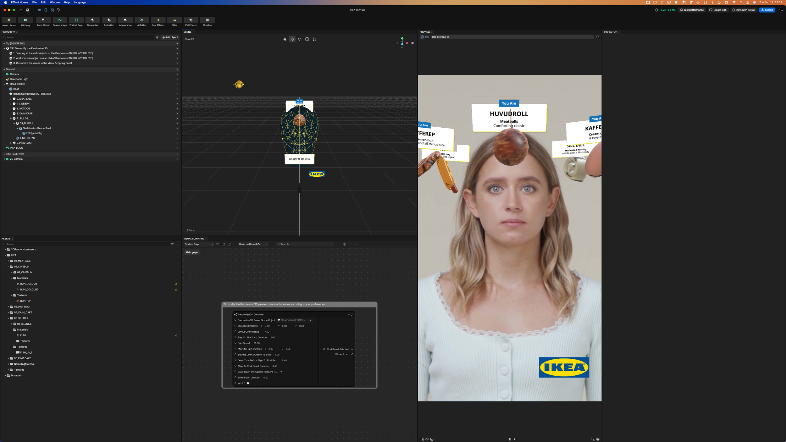Expand the 5. PINK CAKE tree item
Screen dimensions: 786x442
11,143
